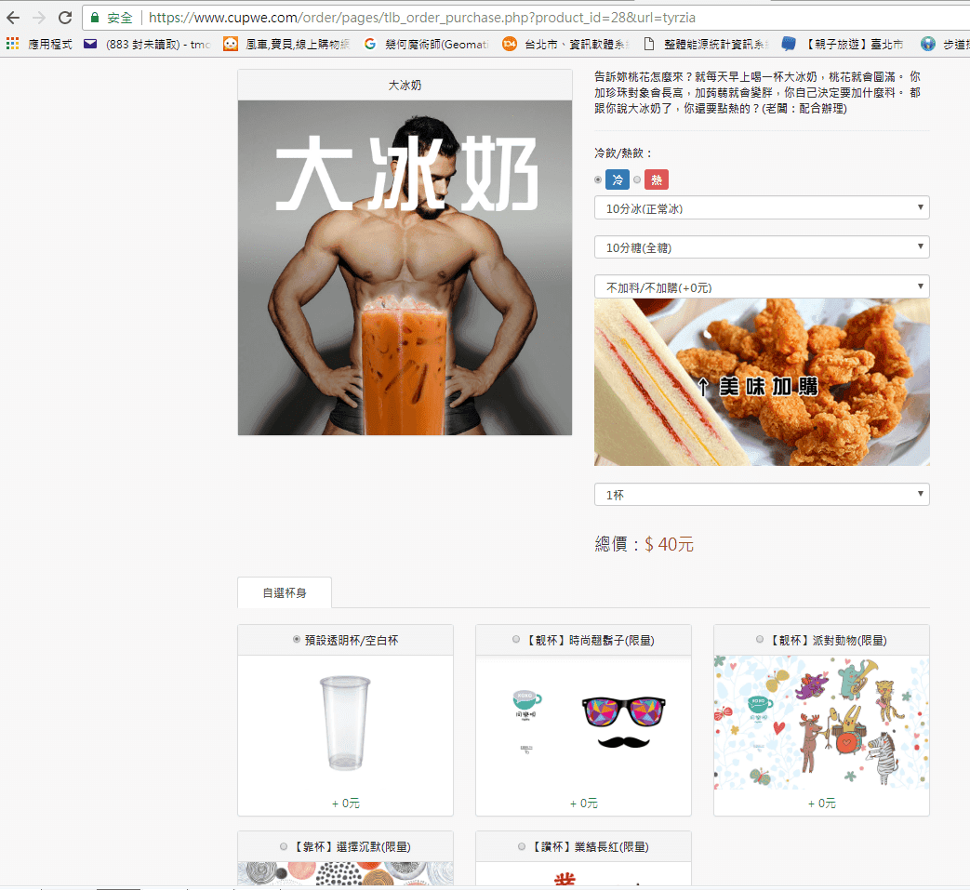Open the 親子旅遊 臺北市 bookmark
970x890 pixels.
(843, 44)
